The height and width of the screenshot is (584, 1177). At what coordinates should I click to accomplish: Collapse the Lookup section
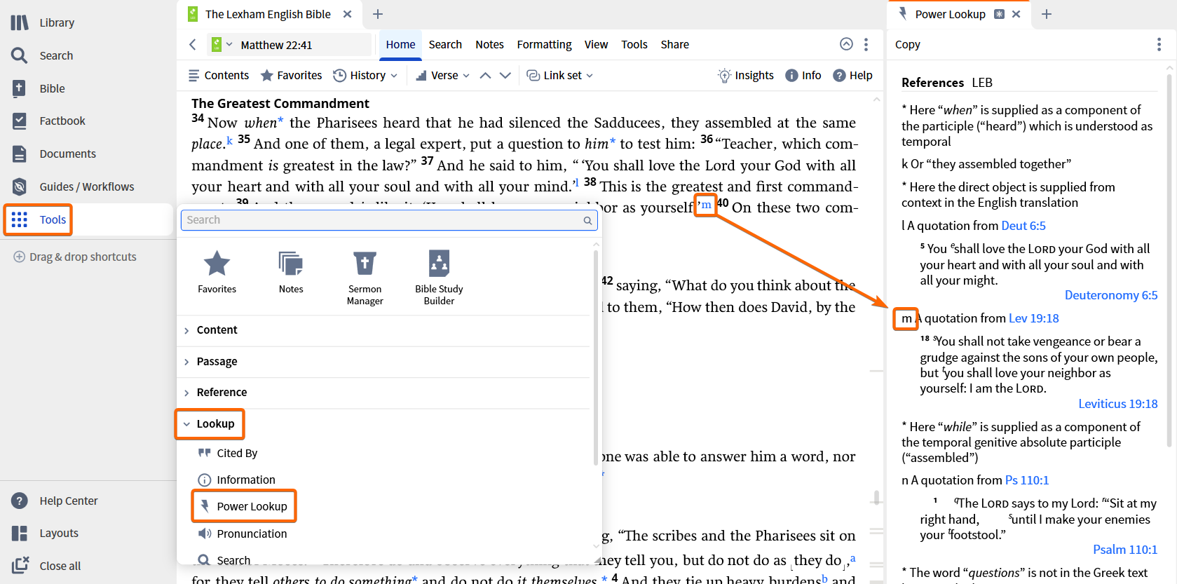[x=210, y=424]
